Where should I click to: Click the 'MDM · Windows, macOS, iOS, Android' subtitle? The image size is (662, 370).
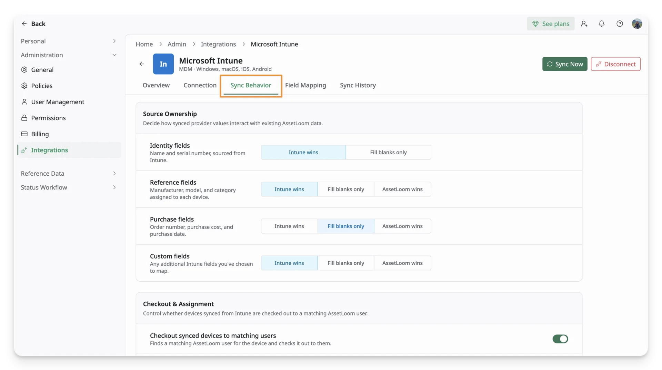point(225,69)
